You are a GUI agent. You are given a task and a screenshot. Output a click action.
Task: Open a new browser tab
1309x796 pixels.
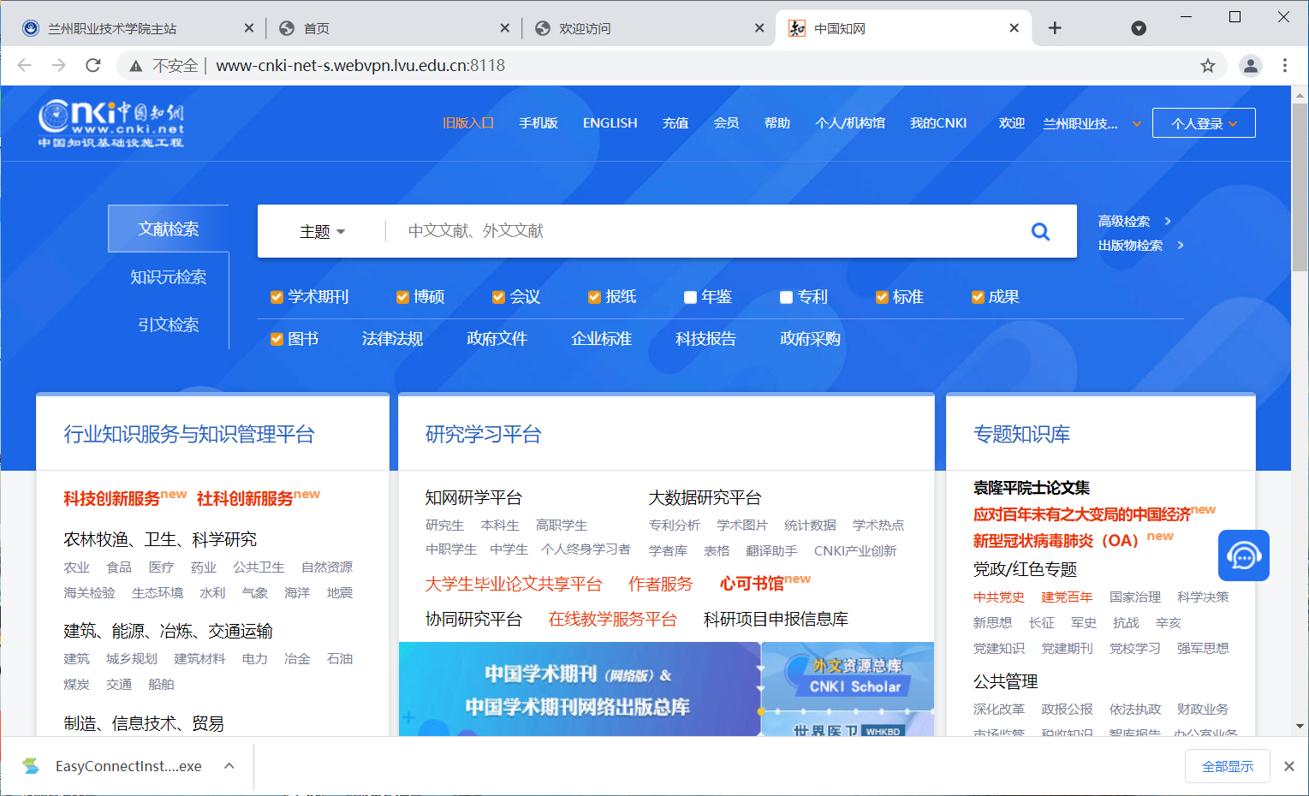[1055, 28]
